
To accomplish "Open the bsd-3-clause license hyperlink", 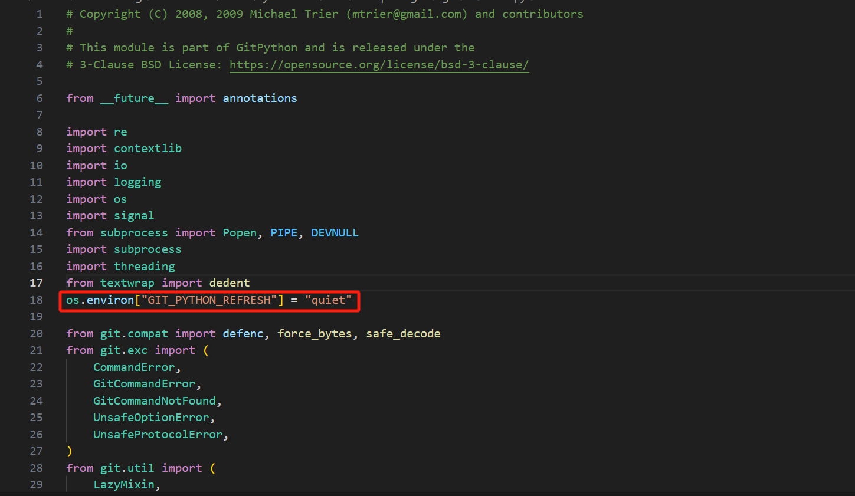I will click(378, 65).
